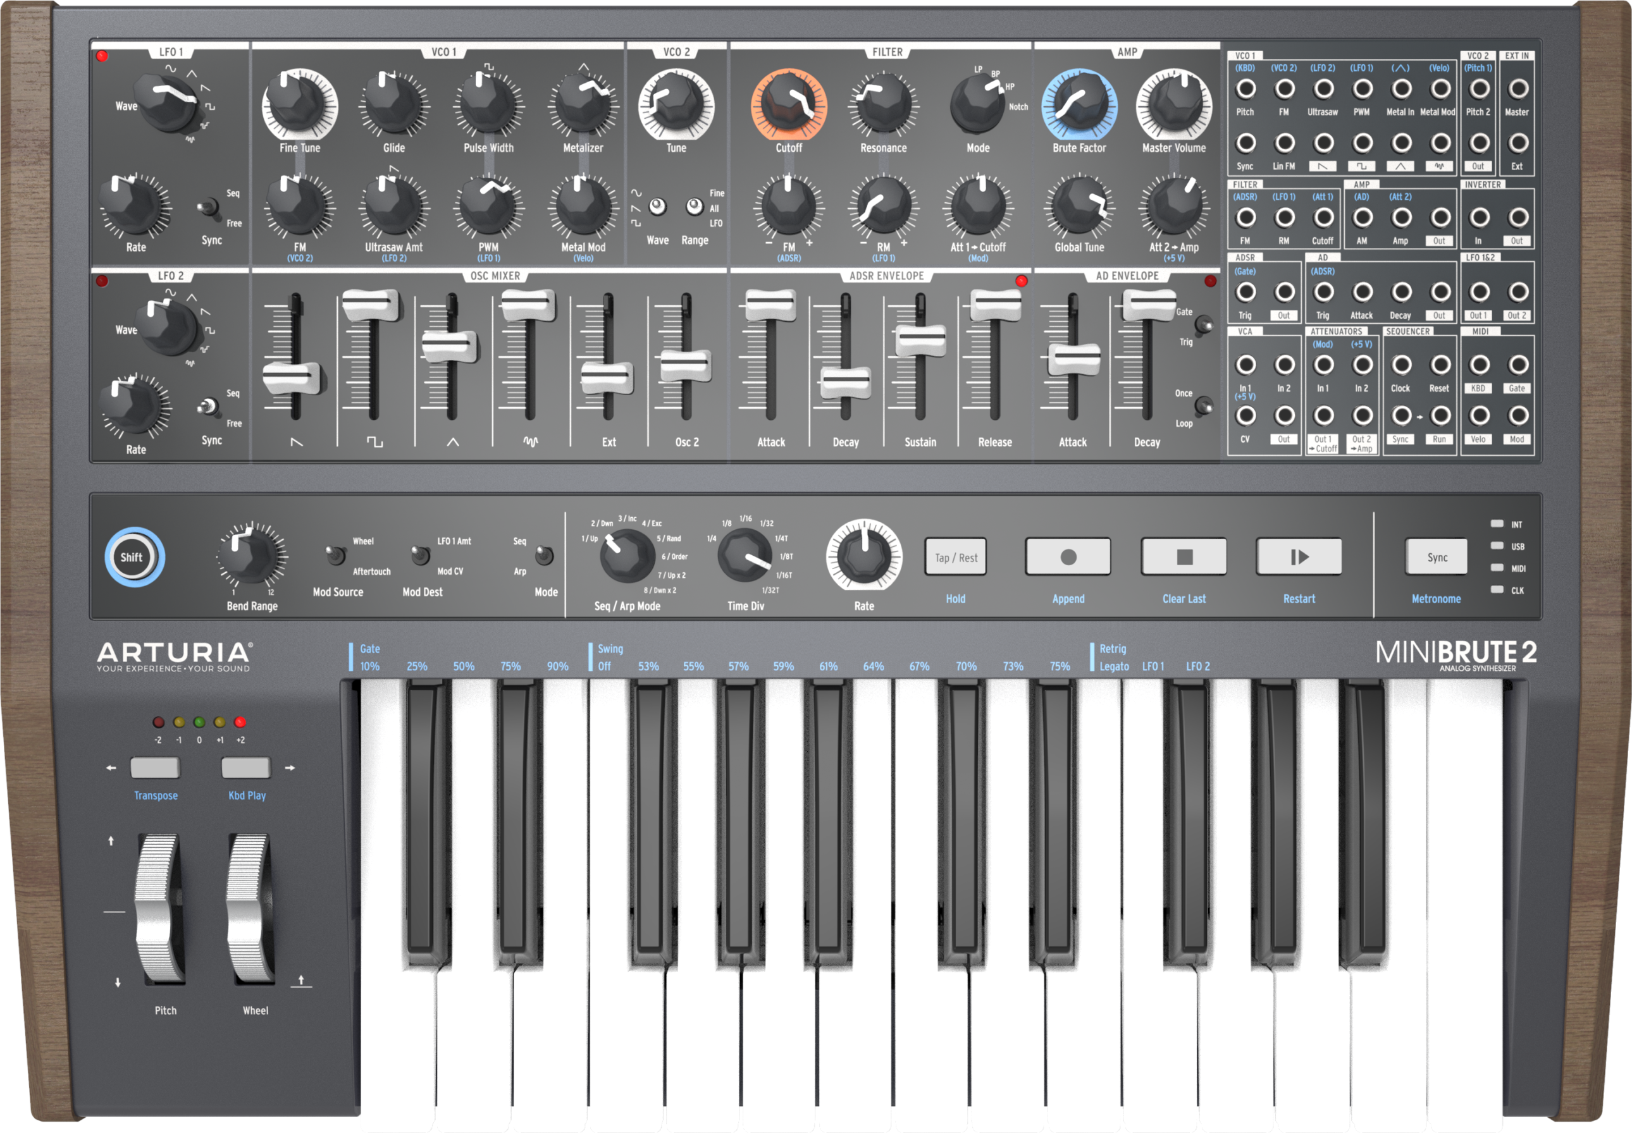Click the Inverter In patch jack
1632x1133 pixels.
coord(1480,217)
